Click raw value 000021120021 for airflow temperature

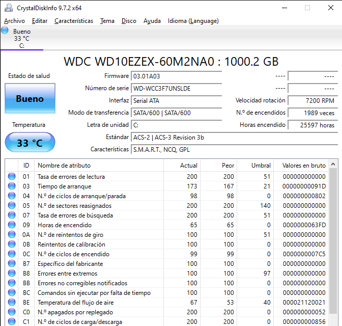coord(304,302)
